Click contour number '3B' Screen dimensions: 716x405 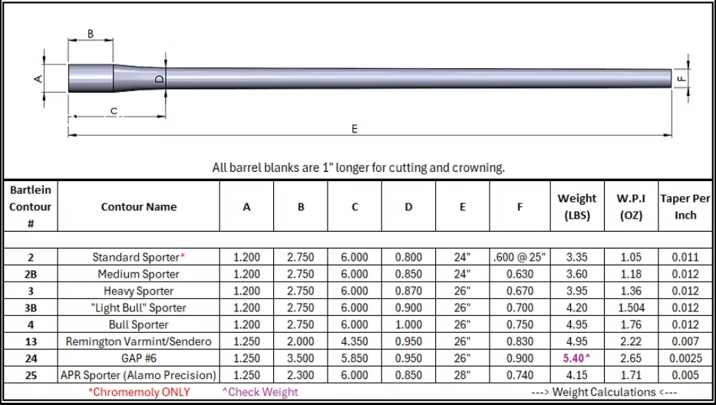click(31, 308)
